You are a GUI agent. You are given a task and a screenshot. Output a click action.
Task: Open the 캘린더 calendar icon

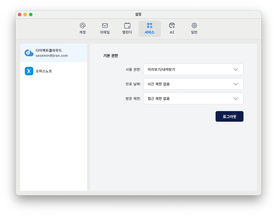click(x=127, y=25)
